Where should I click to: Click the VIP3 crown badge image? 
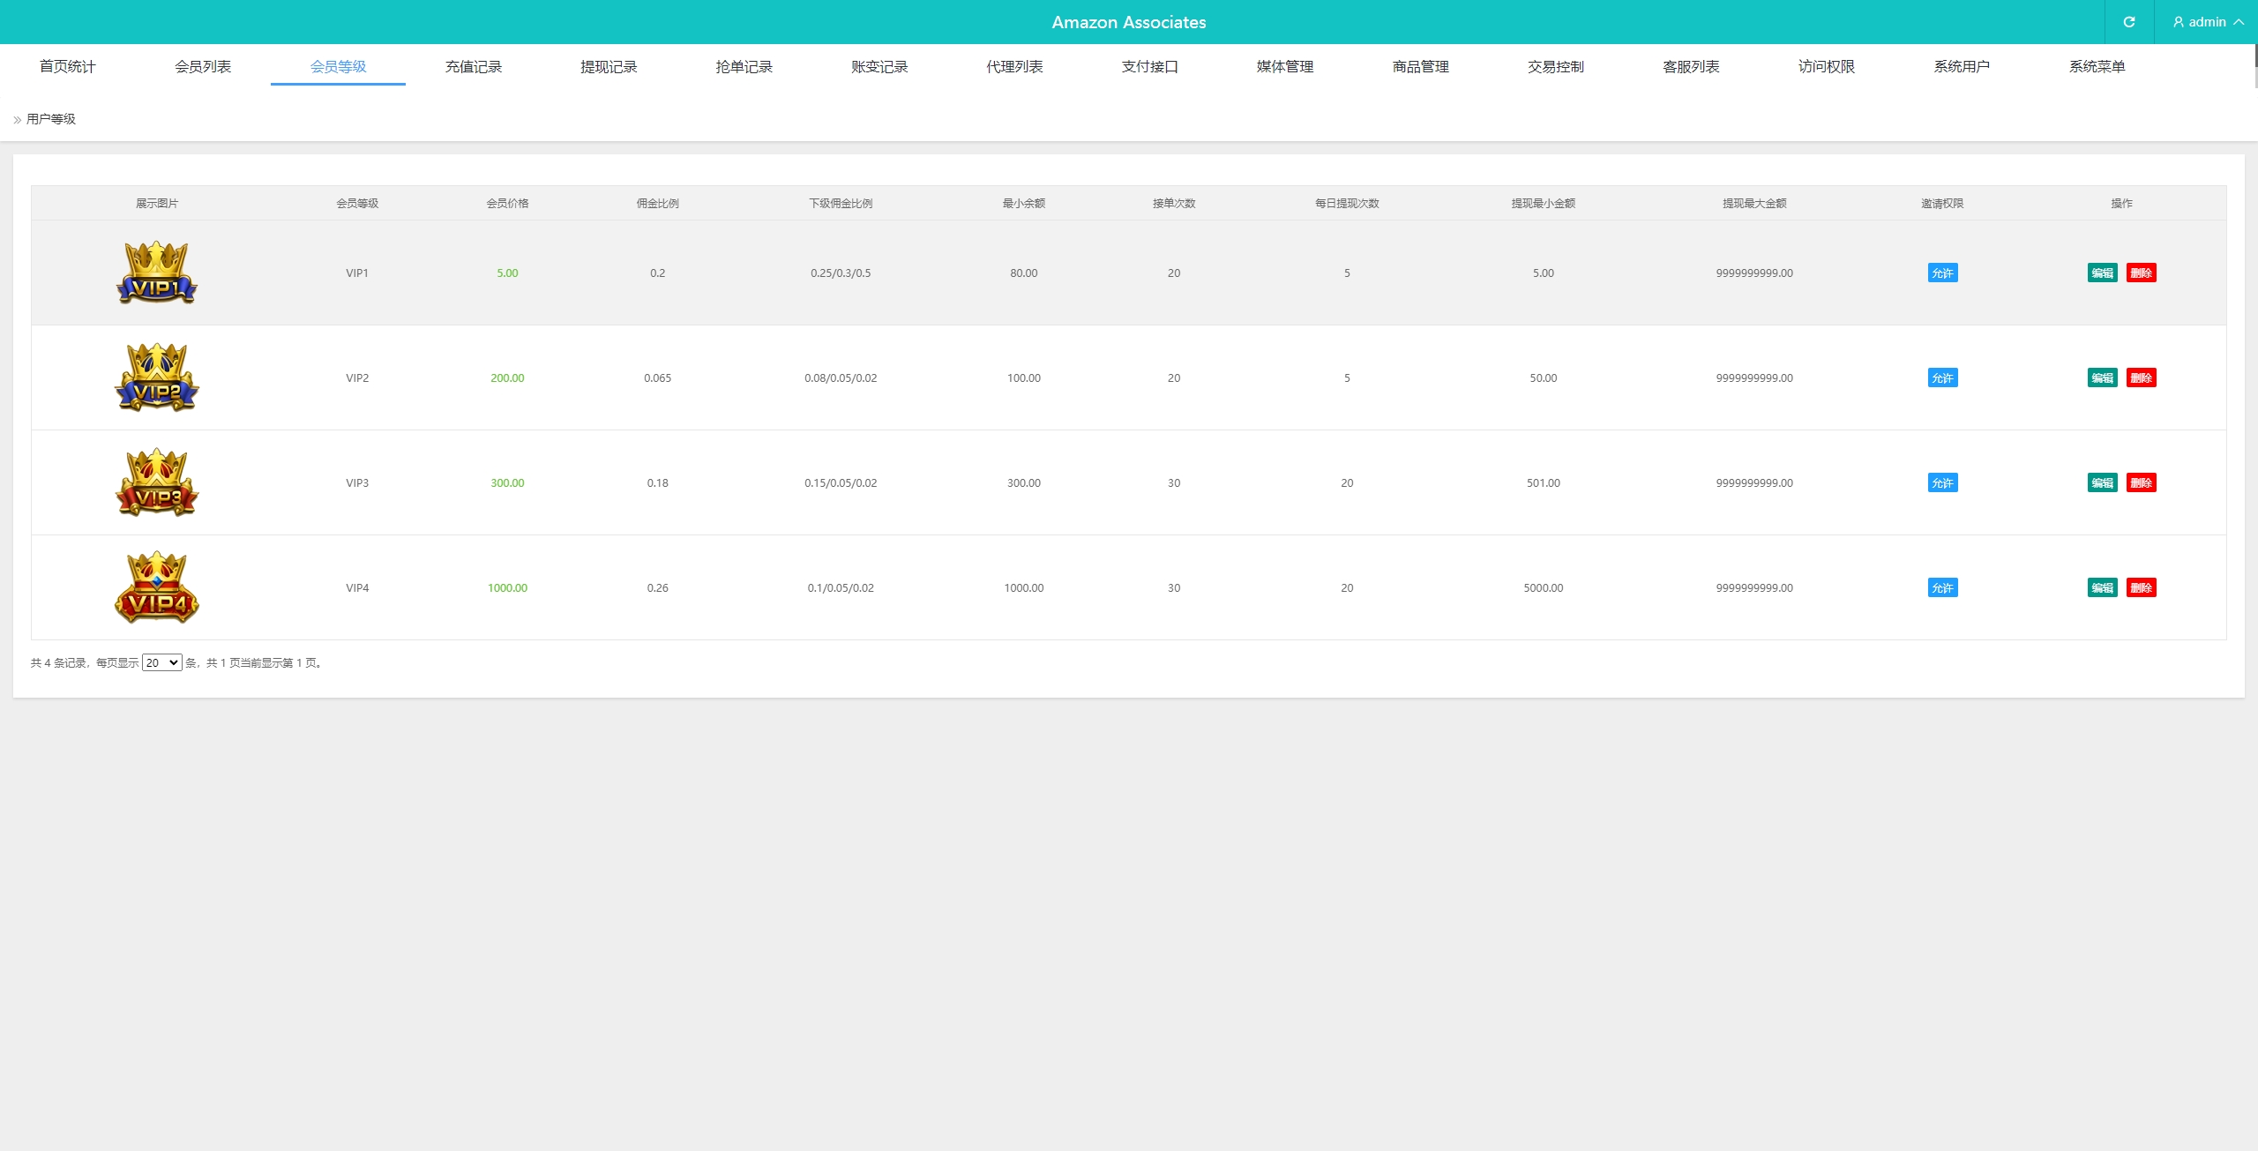point(157,482)
